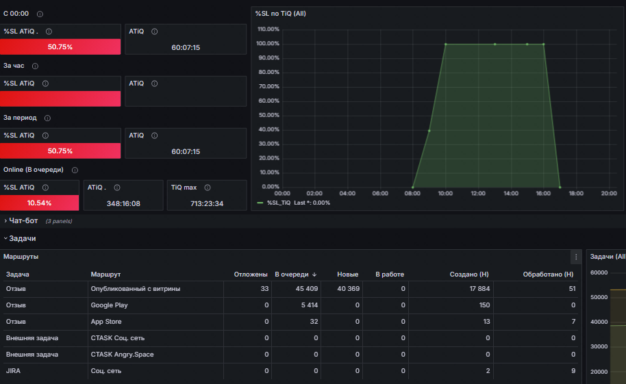This screenshot has width=626, height=384.
Task: Click info icon on top "%SL ATiQ ." panel
Action: coord(49,31)
